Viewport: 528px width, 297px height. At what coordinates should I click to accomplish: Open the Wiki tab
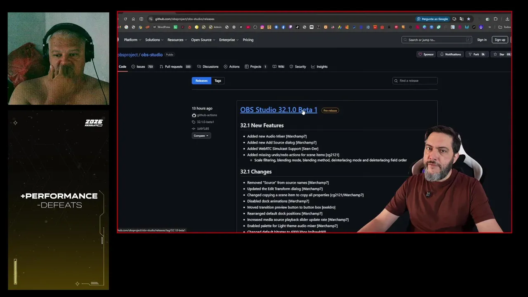click(x=278, y=67)
